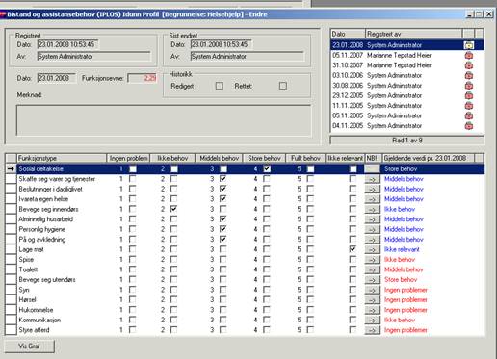Click arrow button for Kommunikasjon row

(x=373, y=321)
